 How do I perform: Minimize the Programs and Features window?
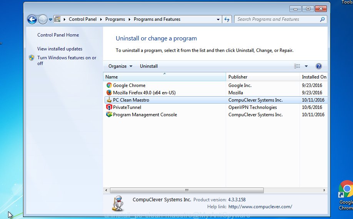[x=296, y=9]
